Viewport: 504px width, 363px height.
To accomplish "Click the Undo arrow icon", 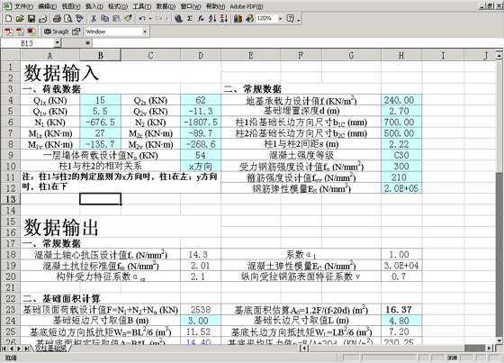I will (x=142, y=18).
